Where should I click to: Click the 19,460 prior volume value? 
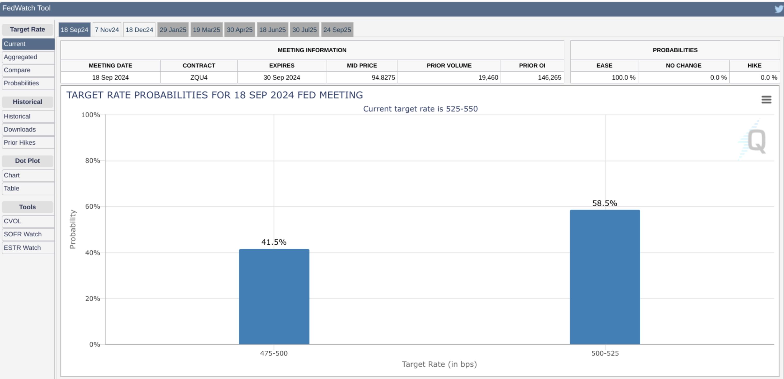point(488,78)
